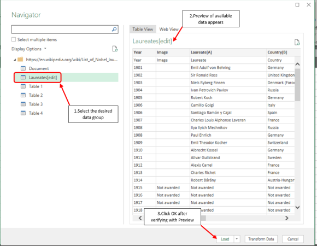Screen dimensions: 317x246
Task: Click the Document table icon
Action: tap(24, 68)
